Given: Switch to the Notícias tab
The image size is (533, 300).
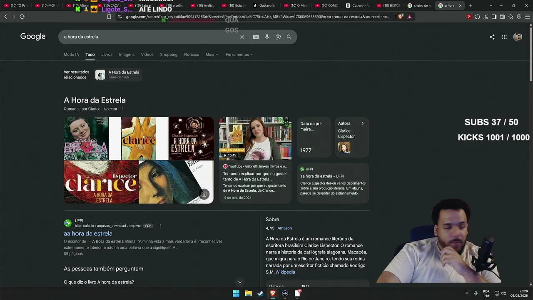Looking at the screenshot, I should [x=192, y=55].
